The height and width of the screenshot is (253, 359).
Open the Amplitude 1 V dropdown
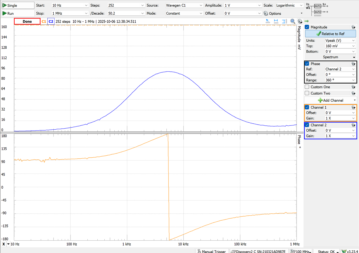243,5
